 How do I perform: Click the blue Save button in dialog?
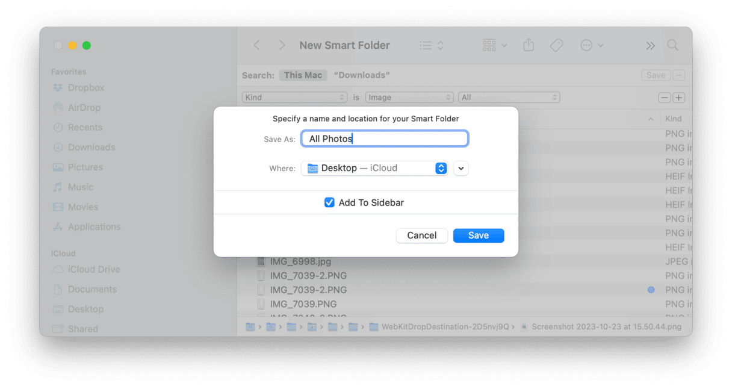tap(479, 235)
